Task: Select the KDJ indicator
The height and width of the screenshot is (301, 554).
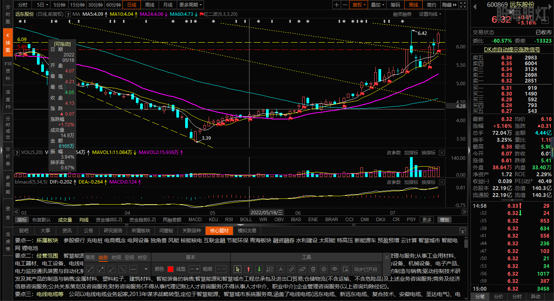Action: [213, 220]
